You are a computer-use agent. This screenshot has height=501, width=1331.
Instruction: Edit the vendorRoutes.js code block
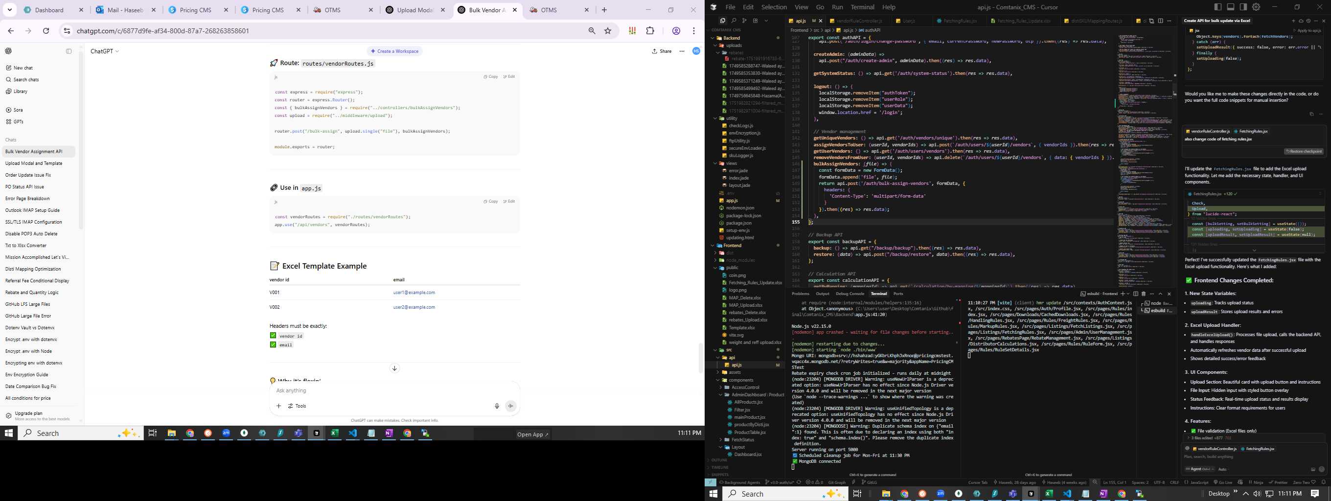[x=509, y=76]
